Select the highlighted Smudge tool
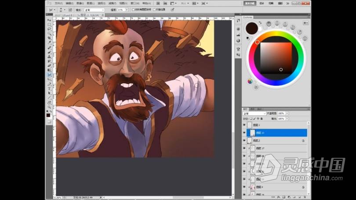 coord(49,75)
